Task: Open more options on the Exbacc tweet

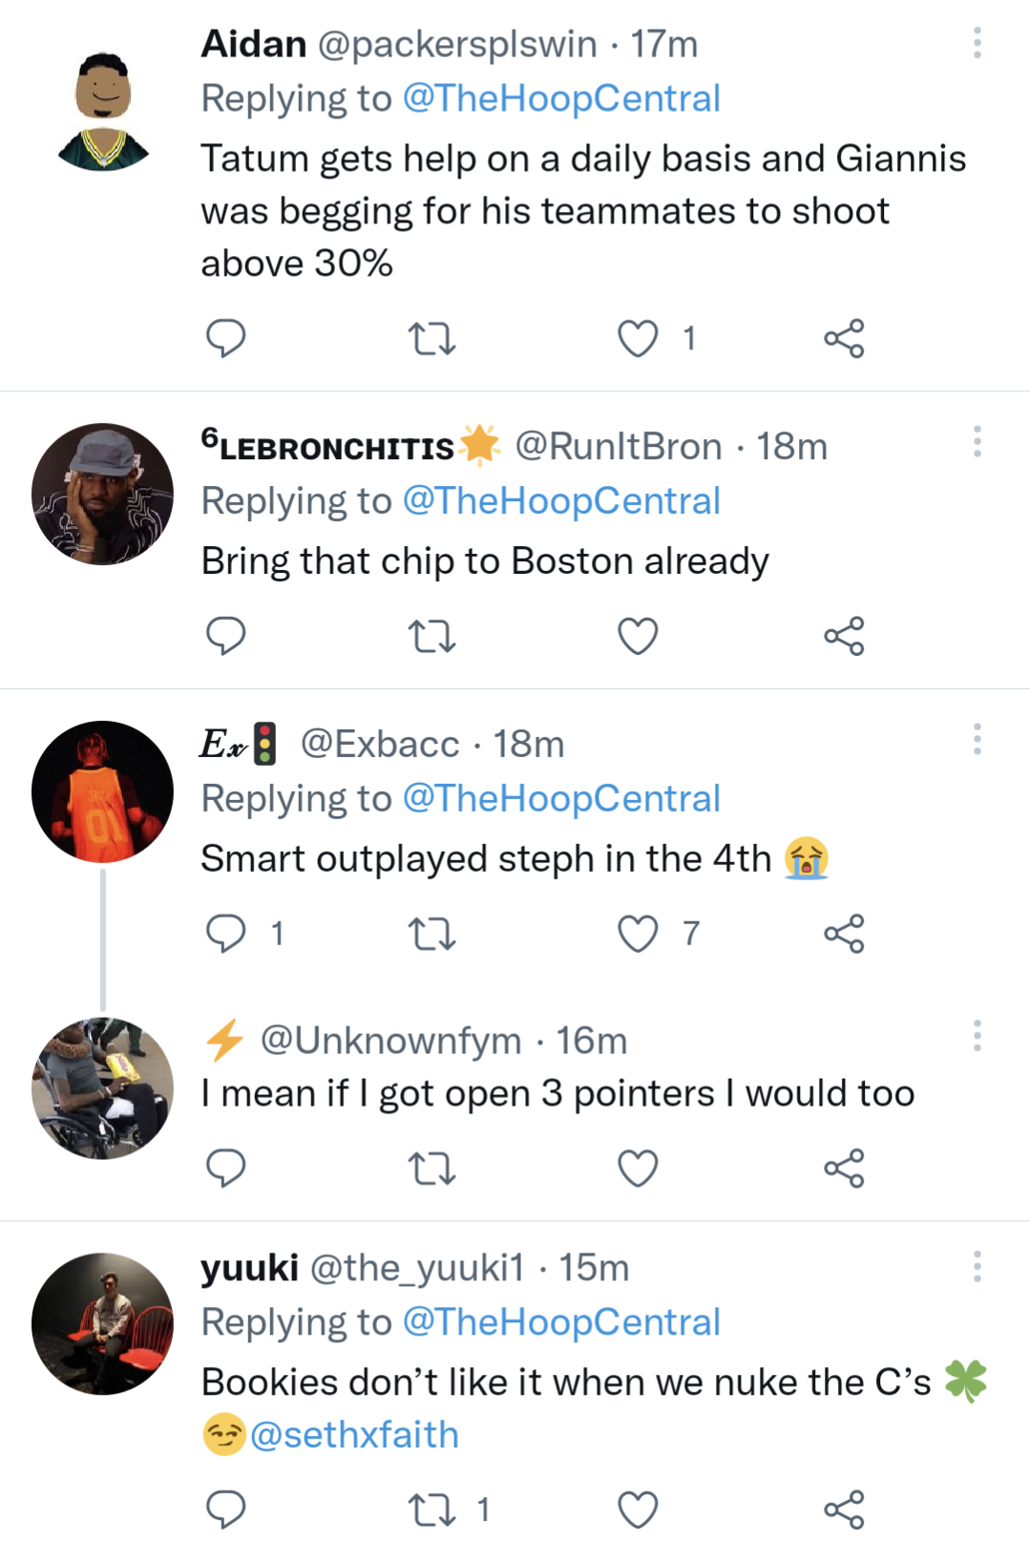Action: [977, 739]
